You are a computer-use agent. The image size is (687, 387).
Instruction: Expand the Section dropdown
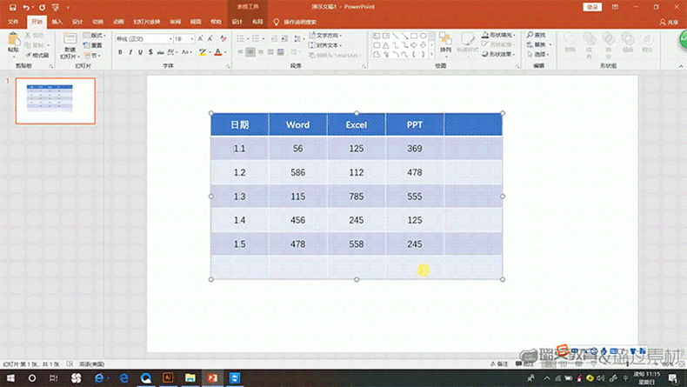92,56
